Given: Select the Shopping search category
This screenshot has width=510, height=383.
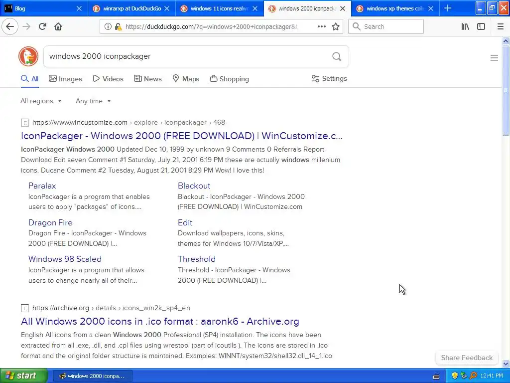Looking at the screenshot, I should (x=229, y=79).
